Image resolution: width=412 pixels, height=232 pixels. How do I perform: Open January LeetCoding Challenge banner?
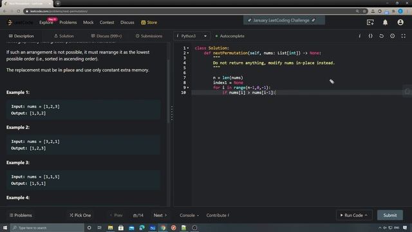pyautogui.click(x=284, y=20)
